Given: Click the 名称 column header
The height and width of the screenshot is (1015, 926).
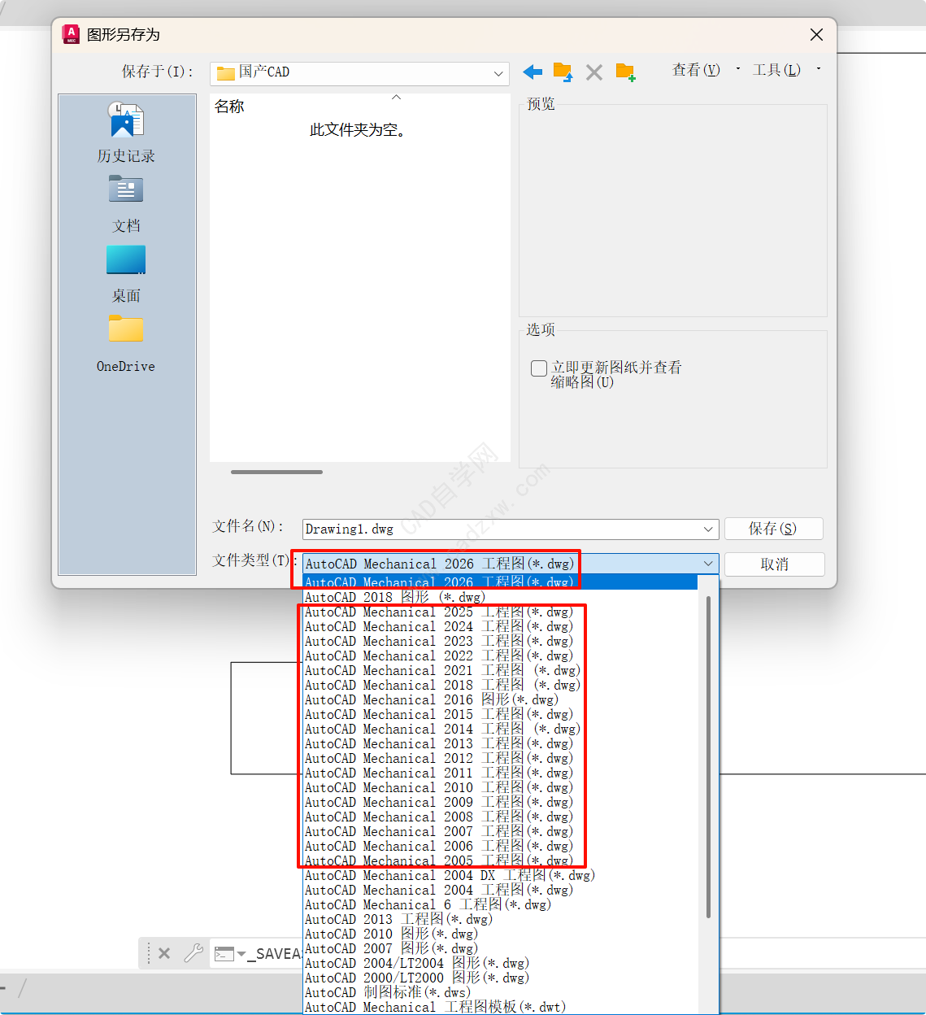Looking at the screenshot, I should pos(229,107).
